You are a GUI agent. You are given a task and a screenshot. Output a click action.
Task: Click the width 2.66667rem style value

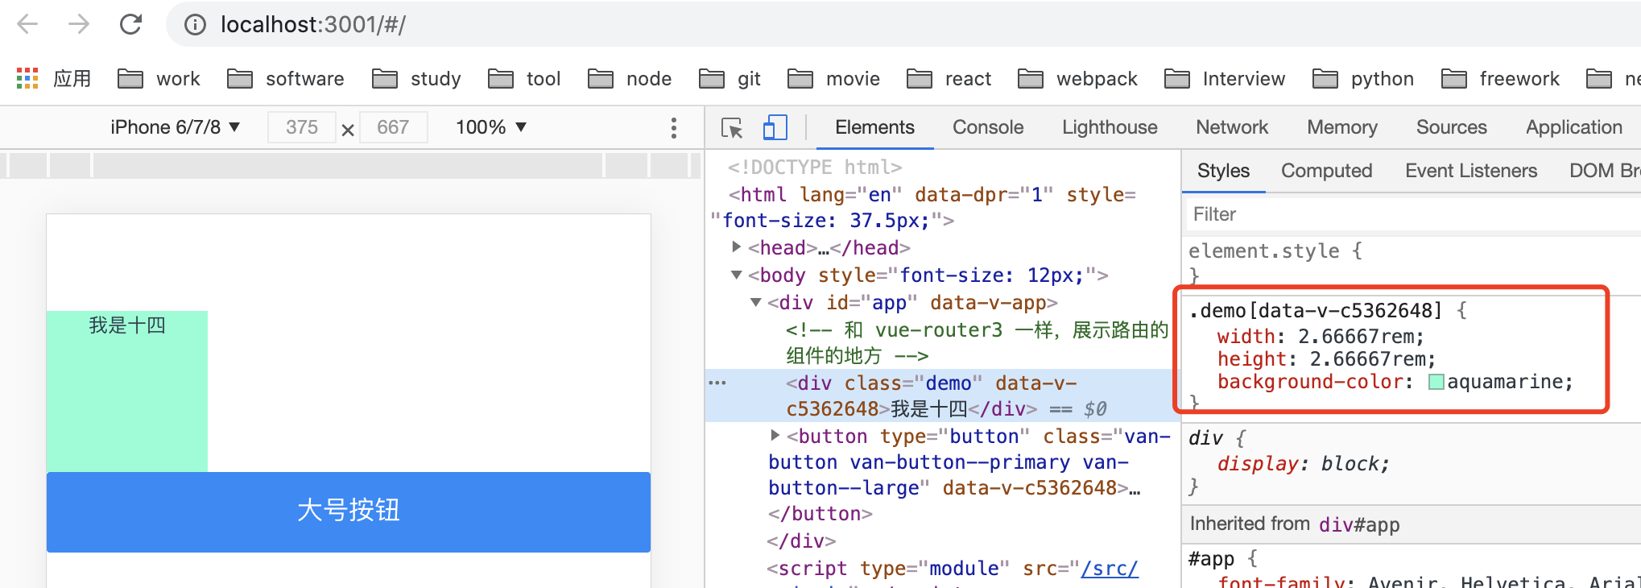click(1360, 336)
